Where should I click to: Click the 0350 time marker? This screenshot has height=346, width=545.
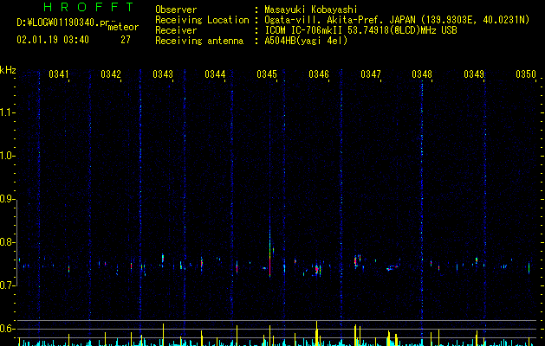(x=526, y=74)
